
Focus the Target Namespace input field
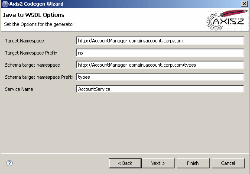click(160, 41)
